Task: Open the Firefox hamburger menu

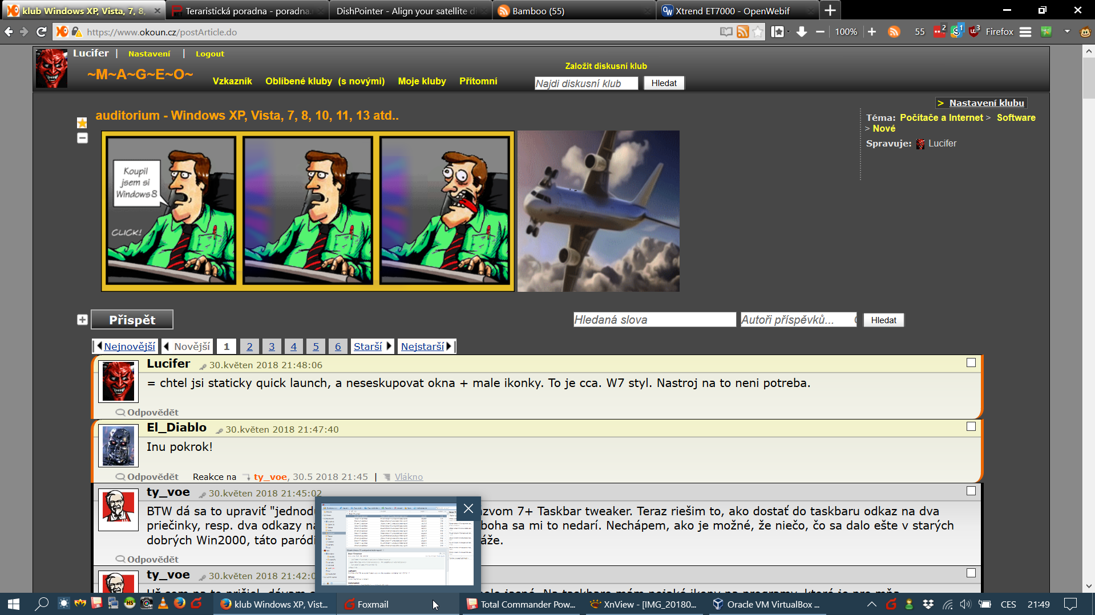Action: coord(1025,32)
